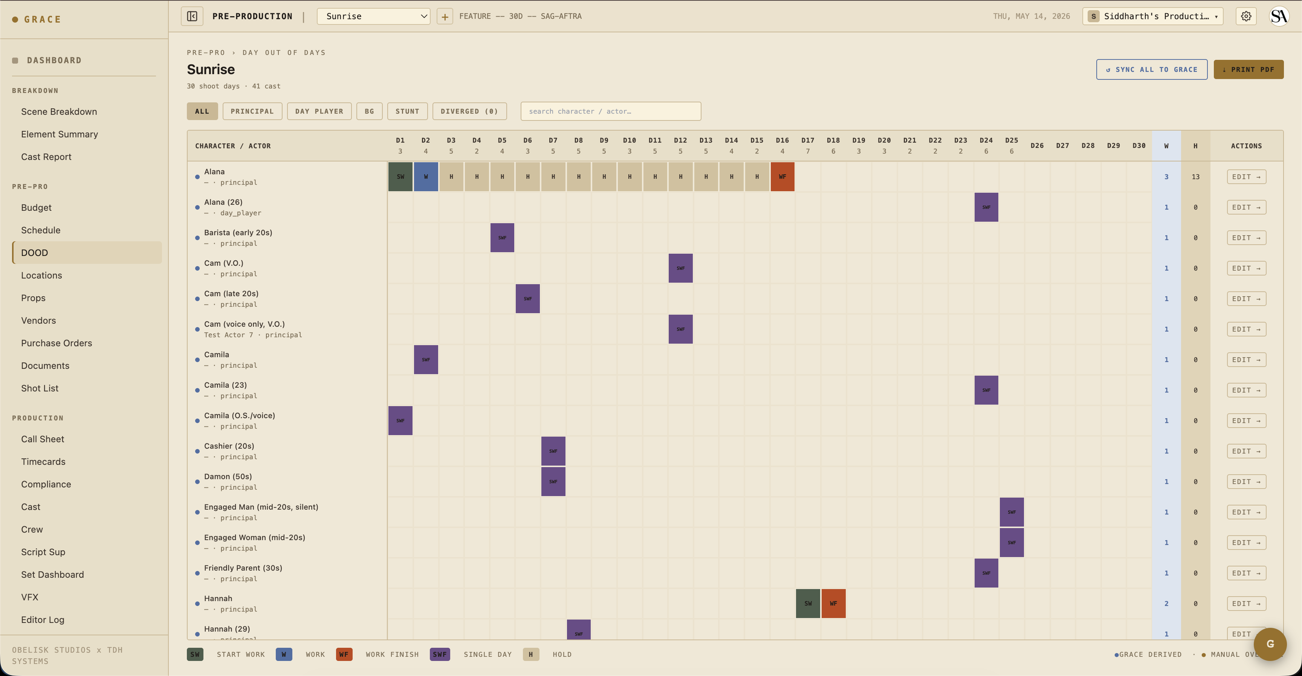Edit the Alana principal row
This screenshot has width=1302, height=676.
pyautogui.click(x=1246, y=177)
